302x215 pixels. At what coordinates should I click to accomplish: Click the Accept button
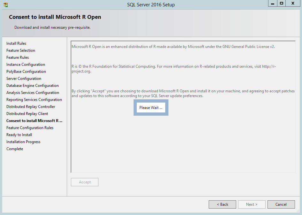[x=84, y=182]
